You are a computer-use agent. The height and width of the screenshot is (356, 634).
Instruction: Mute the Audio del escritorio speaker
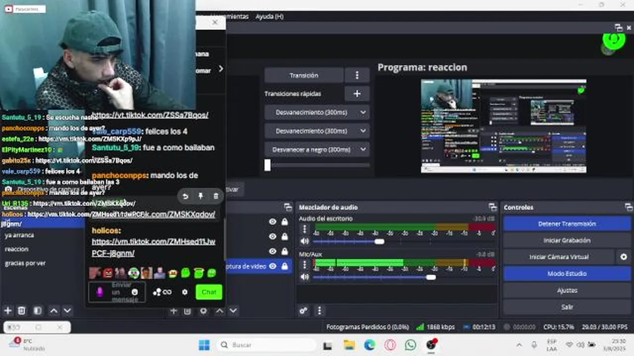[x=305, y=241]
